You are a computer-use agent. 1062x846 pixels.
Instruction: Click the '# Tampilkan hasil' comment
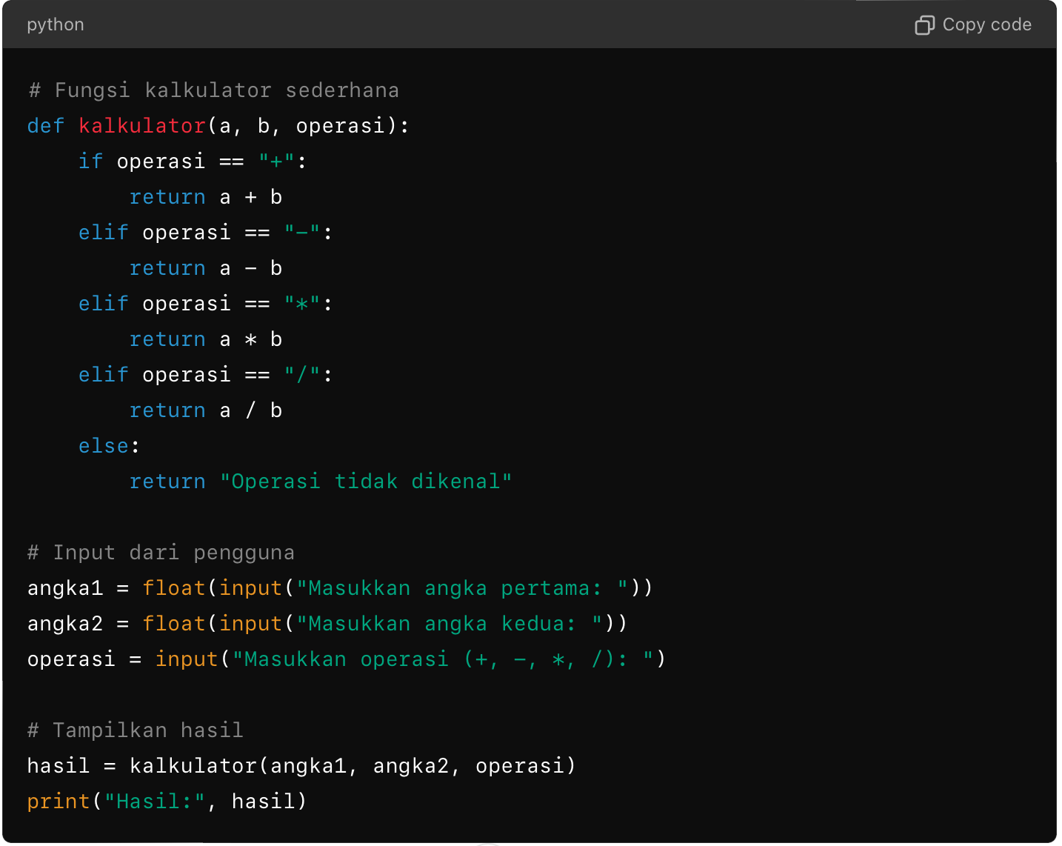[x=136, y=730]
